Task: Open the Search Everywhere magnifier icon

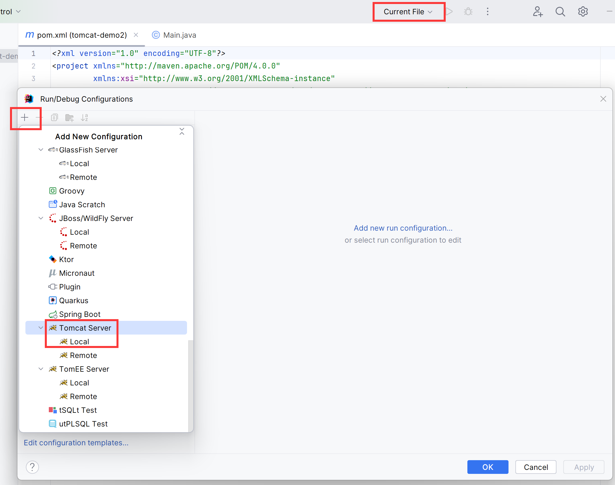Action: point(560,12)
